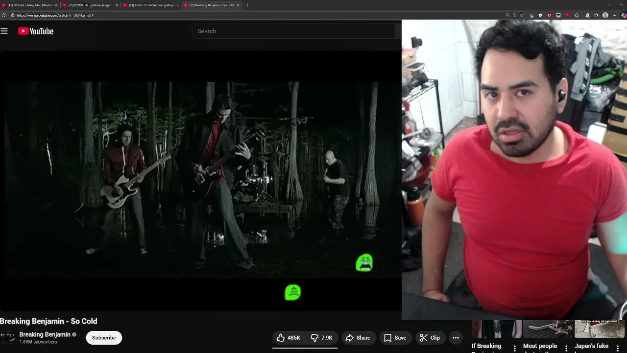Open the Copilot sidebar icon
627x353 pixels.
(624, 15)
